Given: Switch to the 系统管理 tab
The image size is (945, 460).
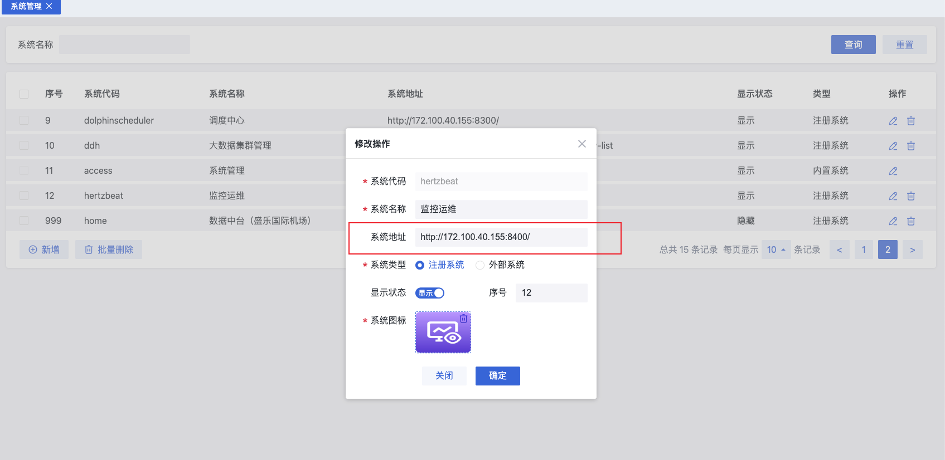Looking at the screenshot, I should tap(26, 6).
